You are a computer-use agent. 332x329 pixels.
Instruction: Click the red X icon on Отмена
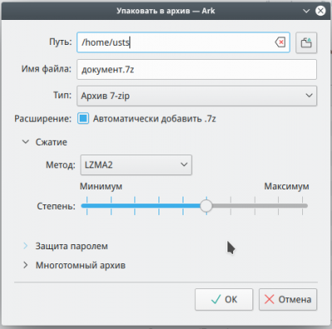point(269,299)
